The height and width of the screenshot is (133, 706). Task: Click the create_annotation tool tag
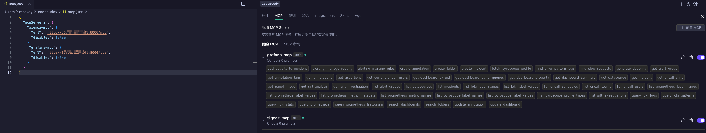[415, 69]
